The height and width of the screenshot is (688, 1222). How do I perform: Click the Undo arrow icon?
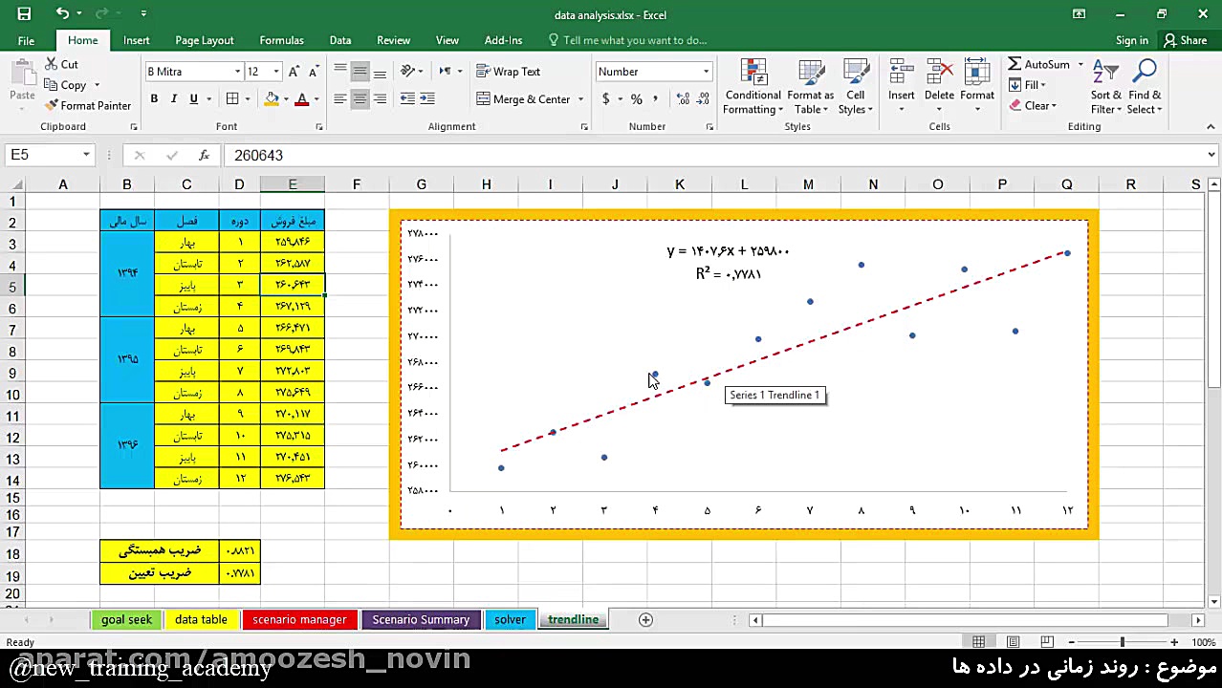[x=62, y=14]
